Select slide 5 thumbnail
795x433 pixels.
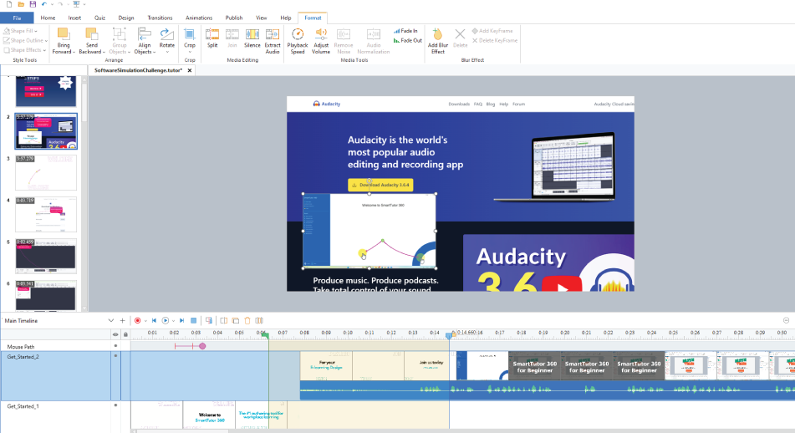tap(46, 256)
